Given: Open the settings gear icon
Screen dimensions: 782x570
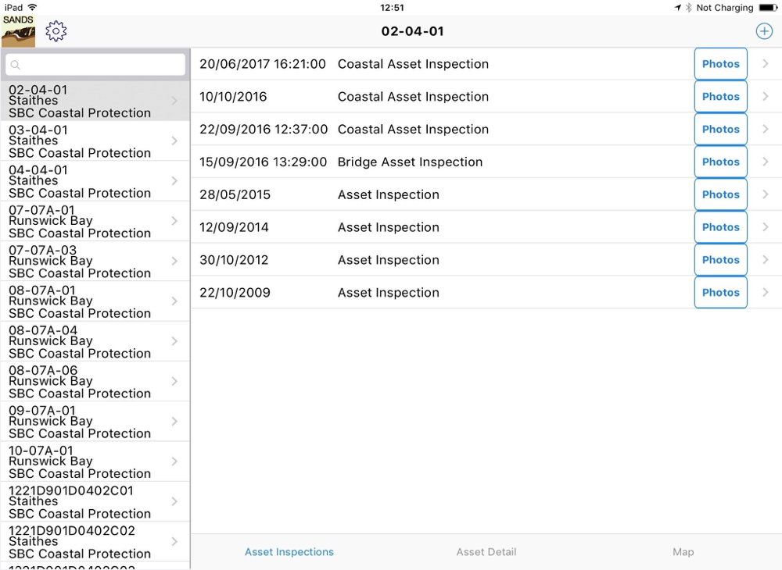Looking at the screenshot, I should point(56,31).
